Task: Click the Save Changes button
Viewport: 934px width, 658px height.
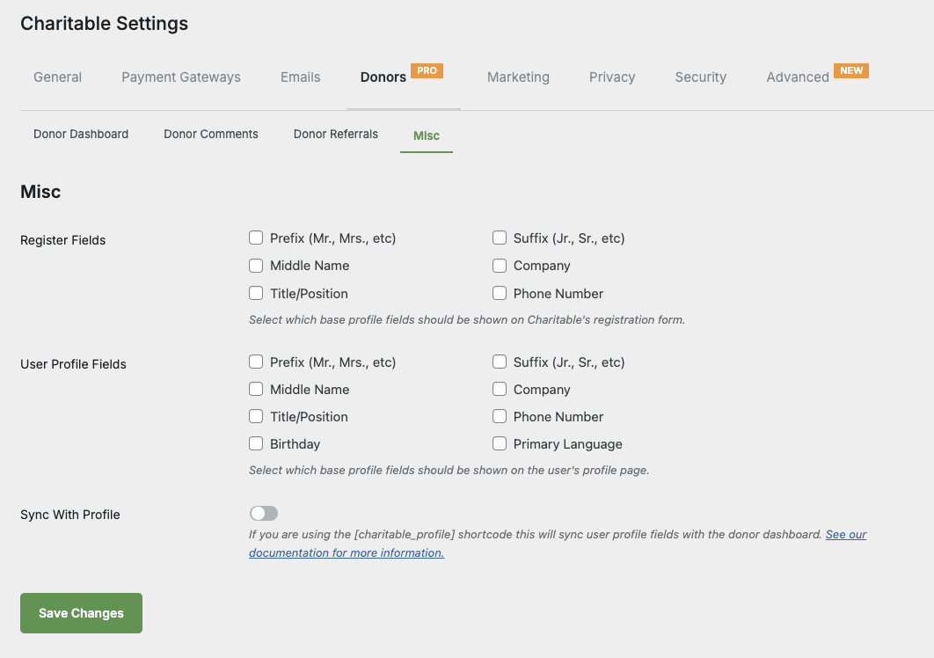Action: pos(81,613)
